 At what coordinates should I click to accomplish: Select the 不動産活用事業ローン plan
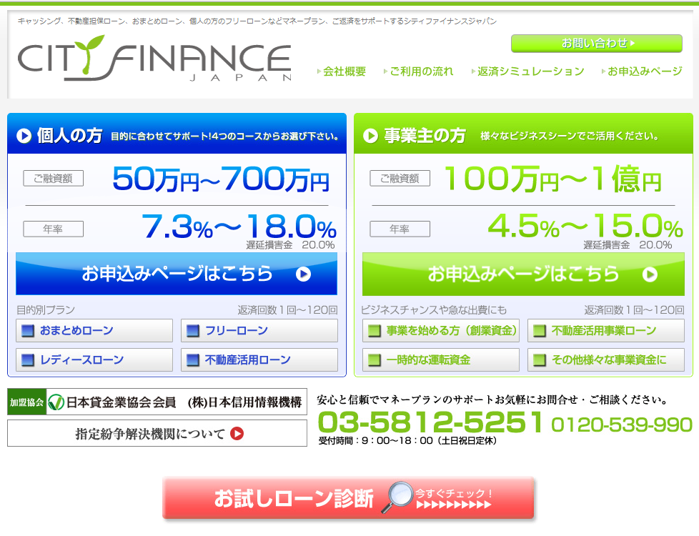pyautogui.click(x=606, y=330)
